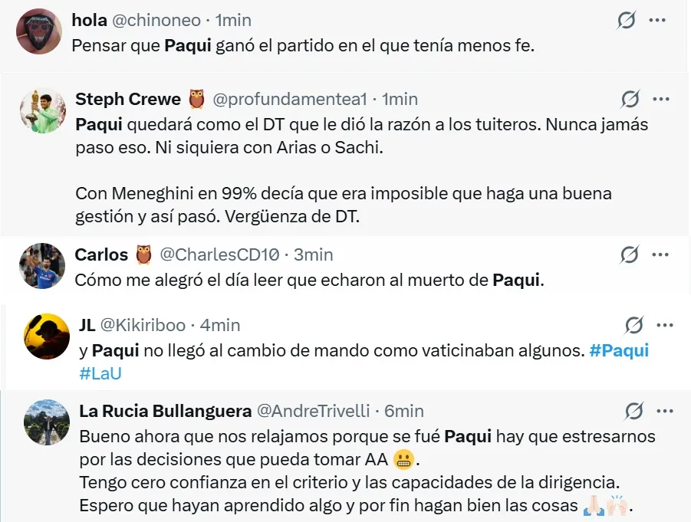Click the Grok icon on La Rucia Bullanguera's tweet
Image resolution: width=691 pixels, height=522 pixels.
(x=633, y=412)
